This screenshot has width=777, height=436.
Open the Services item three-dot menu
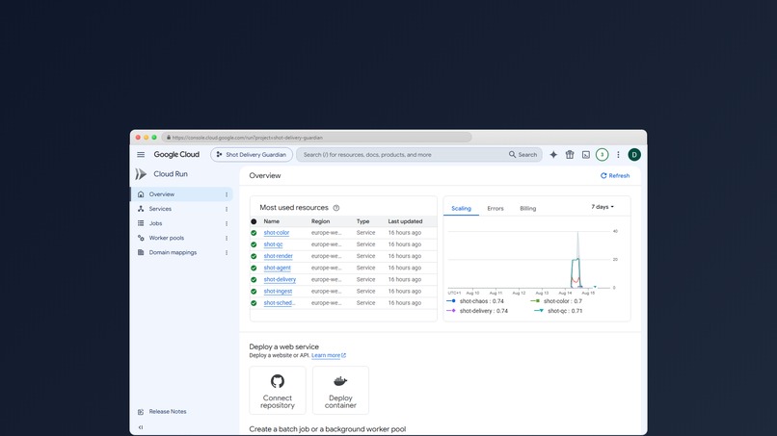[227, 209]
